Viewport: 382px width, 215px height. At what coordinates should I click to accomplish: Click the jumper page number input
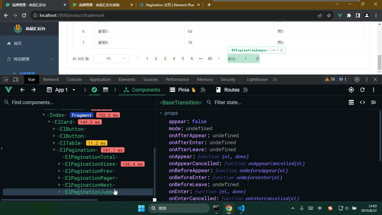point(246,59)
